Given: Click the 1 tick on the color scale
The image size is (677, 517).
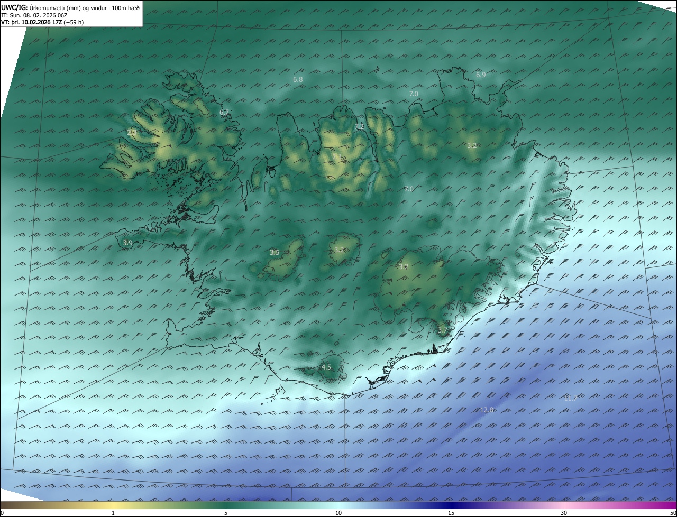Looking at the screenshot, I should pyautogui.click(x=113, y=513).
